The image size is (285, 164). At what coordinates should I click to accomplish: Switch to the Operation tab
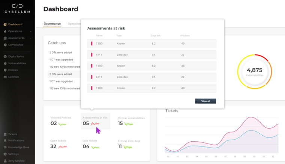pos(74,24)
